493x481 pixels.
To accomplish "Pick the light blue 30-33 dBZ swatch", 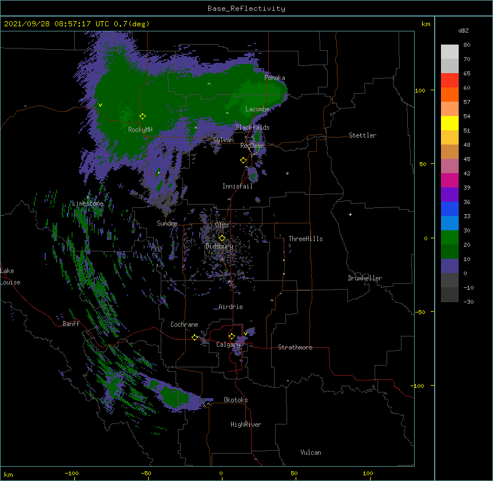I will 450,223.
